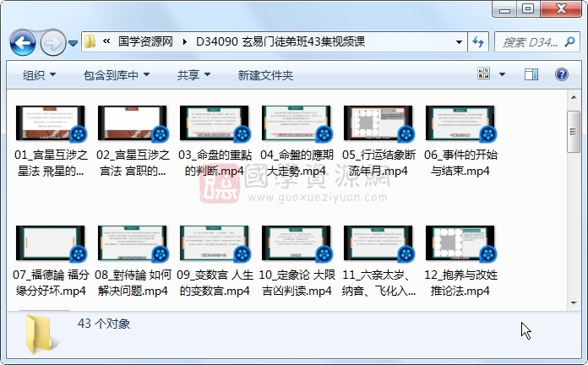Click scrollbar up arrow

coord(574,97)
